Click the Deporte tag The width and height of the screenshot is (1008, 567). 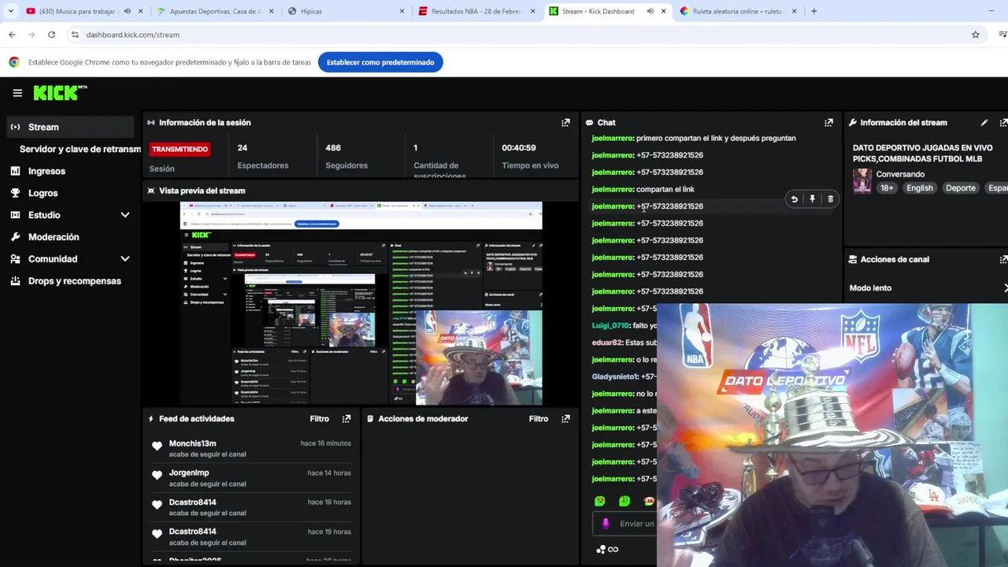pos(960,188)
